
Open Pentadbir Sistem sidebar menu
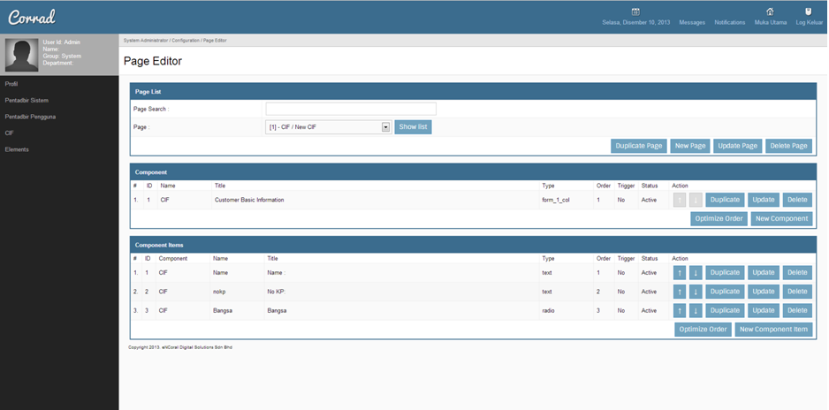pos(27,101)
